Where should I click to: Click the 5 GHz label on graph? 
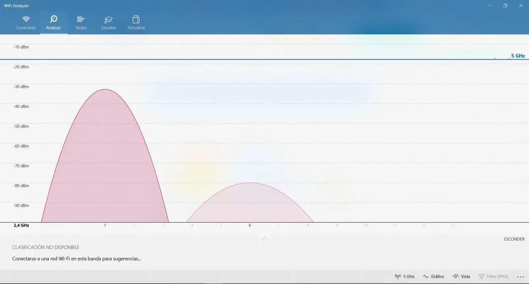pos(518,56)
